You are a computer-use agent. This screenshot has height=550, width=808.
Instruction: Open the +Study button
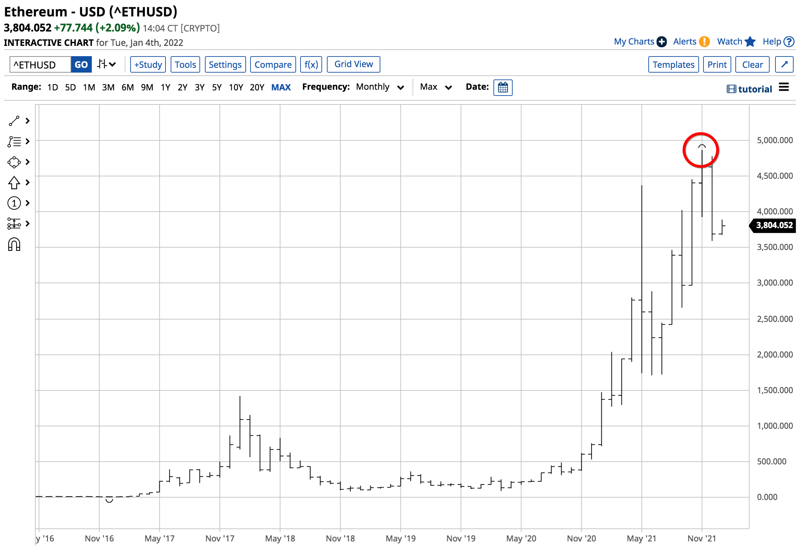(148, 65)
